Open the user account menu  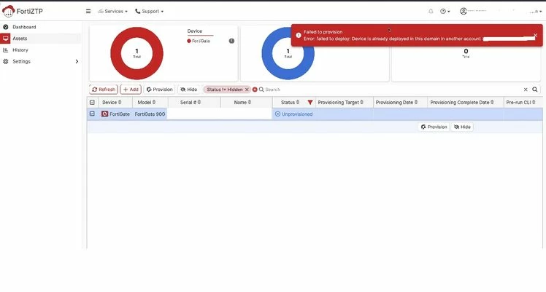pyautogui.click(x=501, y=11)
